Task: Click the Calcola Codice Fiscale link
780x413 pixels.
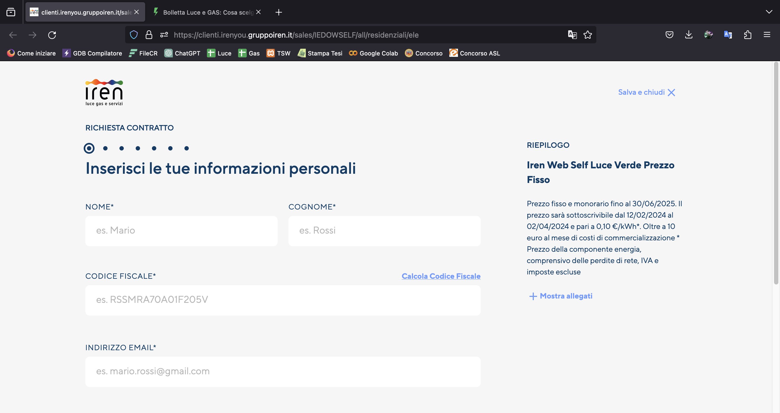Action: pos(441,276)
